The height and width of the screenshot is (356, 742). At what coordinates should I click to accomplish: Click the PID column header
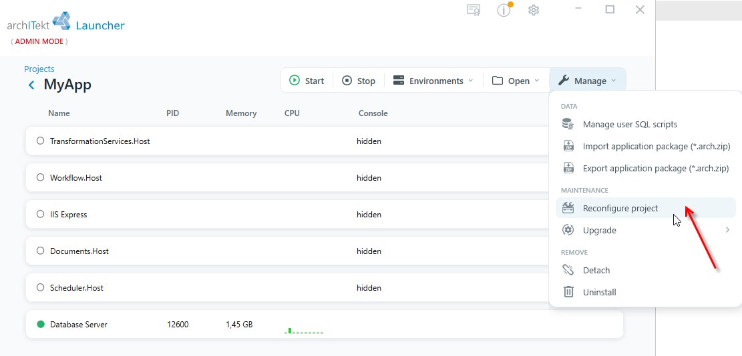[173, 113]
